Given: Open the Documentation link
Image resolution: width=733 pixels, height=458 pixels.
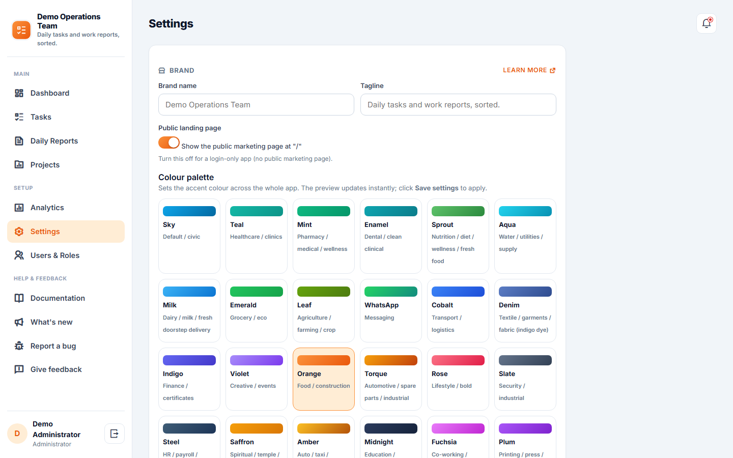Looking at the screenshot, I should (x=66, y=298).
